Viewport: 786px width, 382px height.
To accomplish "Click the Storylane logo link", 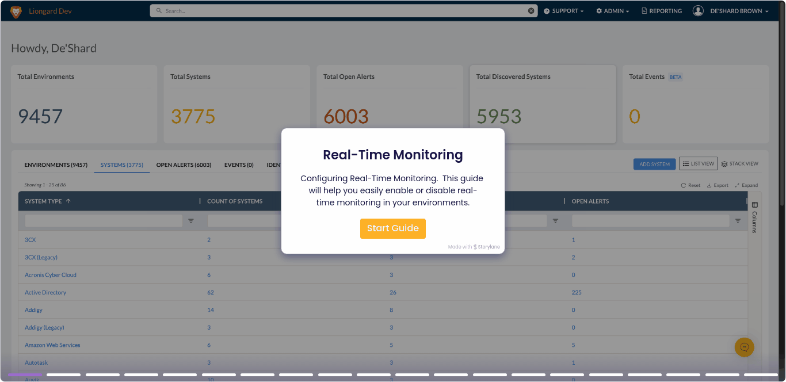I will pyautogui.click(x=487, y=247).
